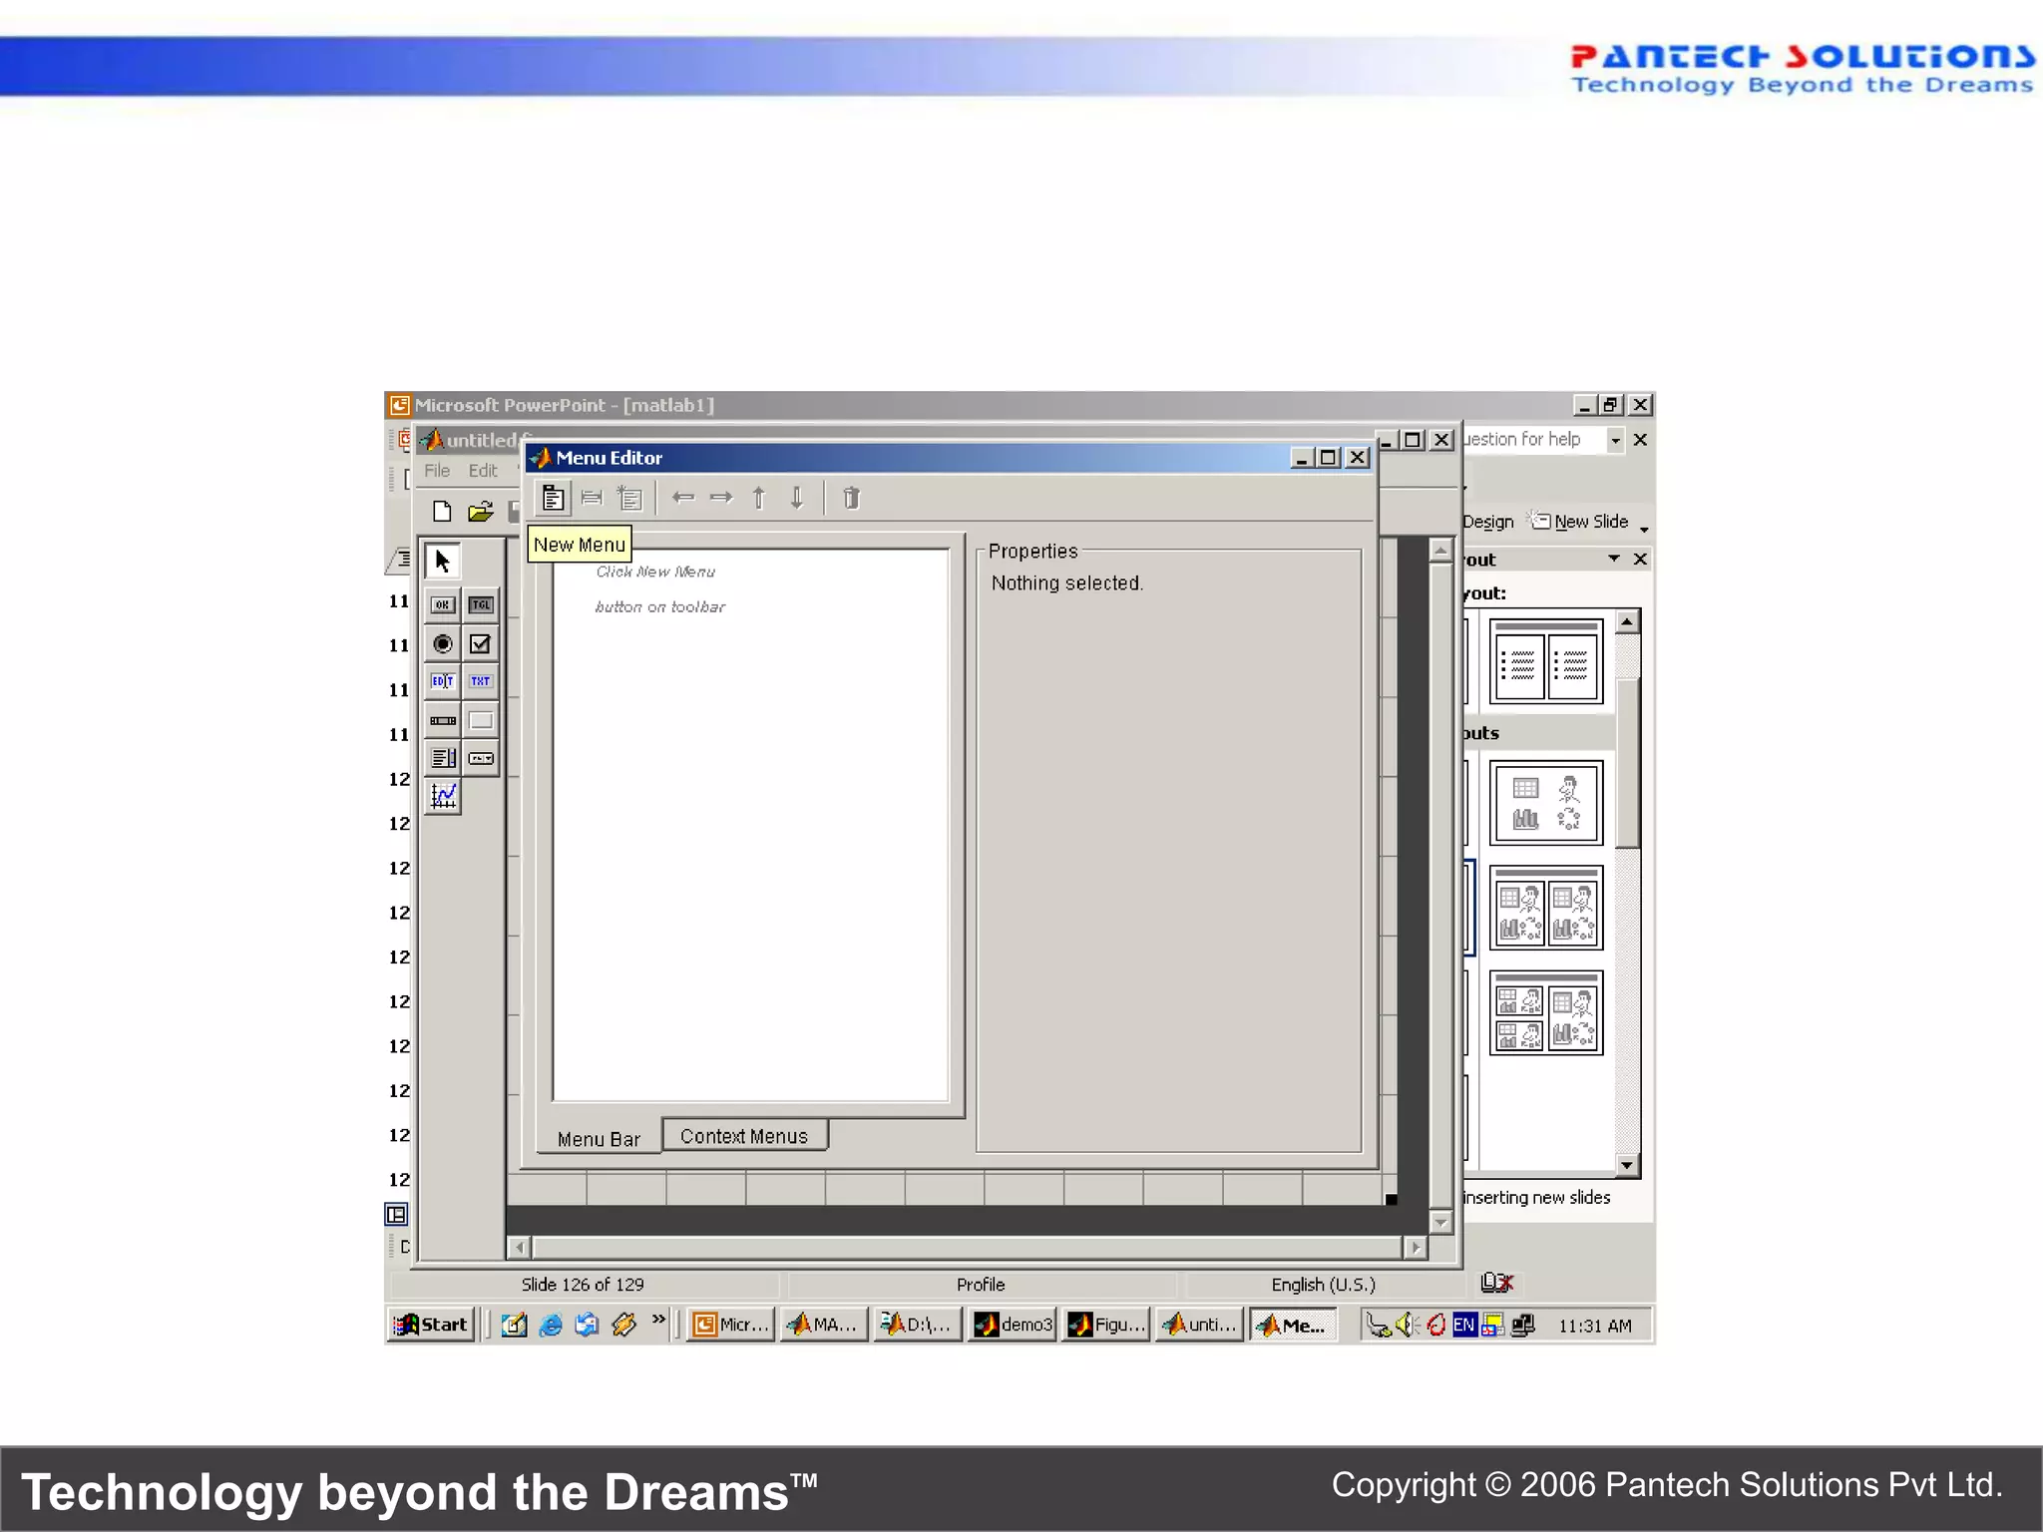The image size is (2043, 1532).
Task: Choose the Axes component in palette
Action: (442, 796)
